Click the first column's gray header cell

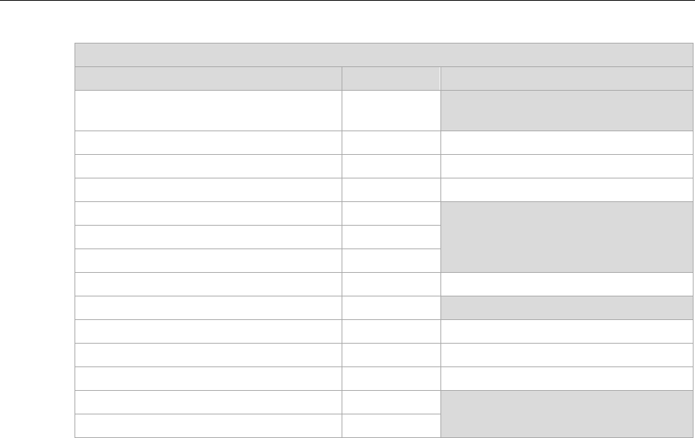[208, 79]
